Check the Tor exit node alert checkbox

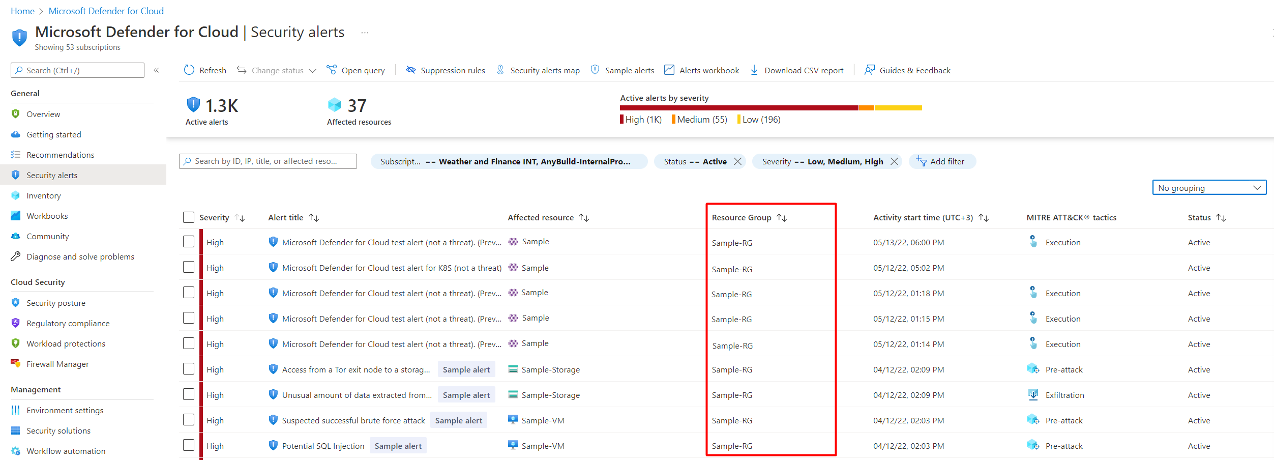pos(189,369)
